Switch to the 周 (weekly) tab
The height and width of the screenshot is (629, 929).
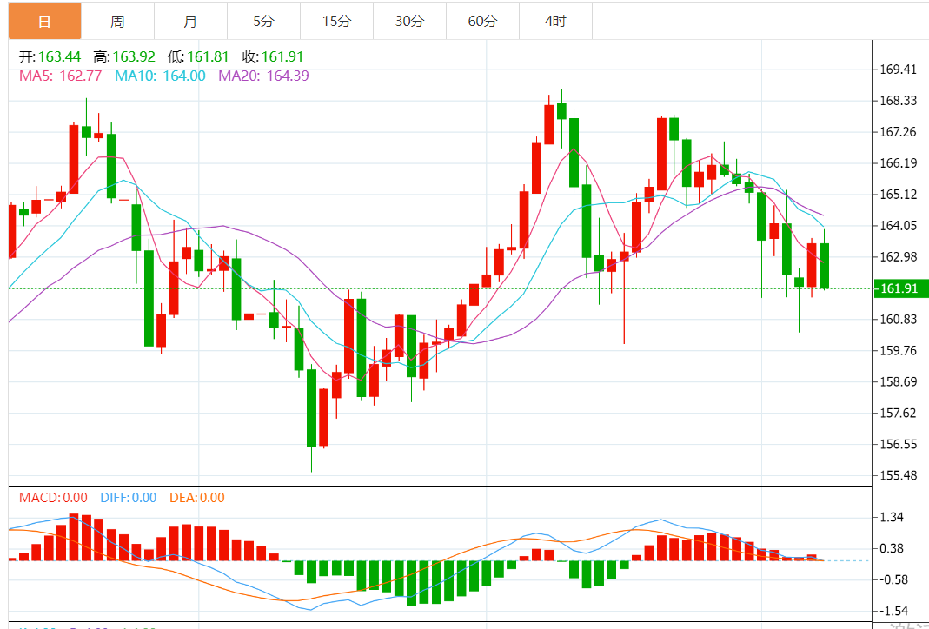(x=117, y=22)
